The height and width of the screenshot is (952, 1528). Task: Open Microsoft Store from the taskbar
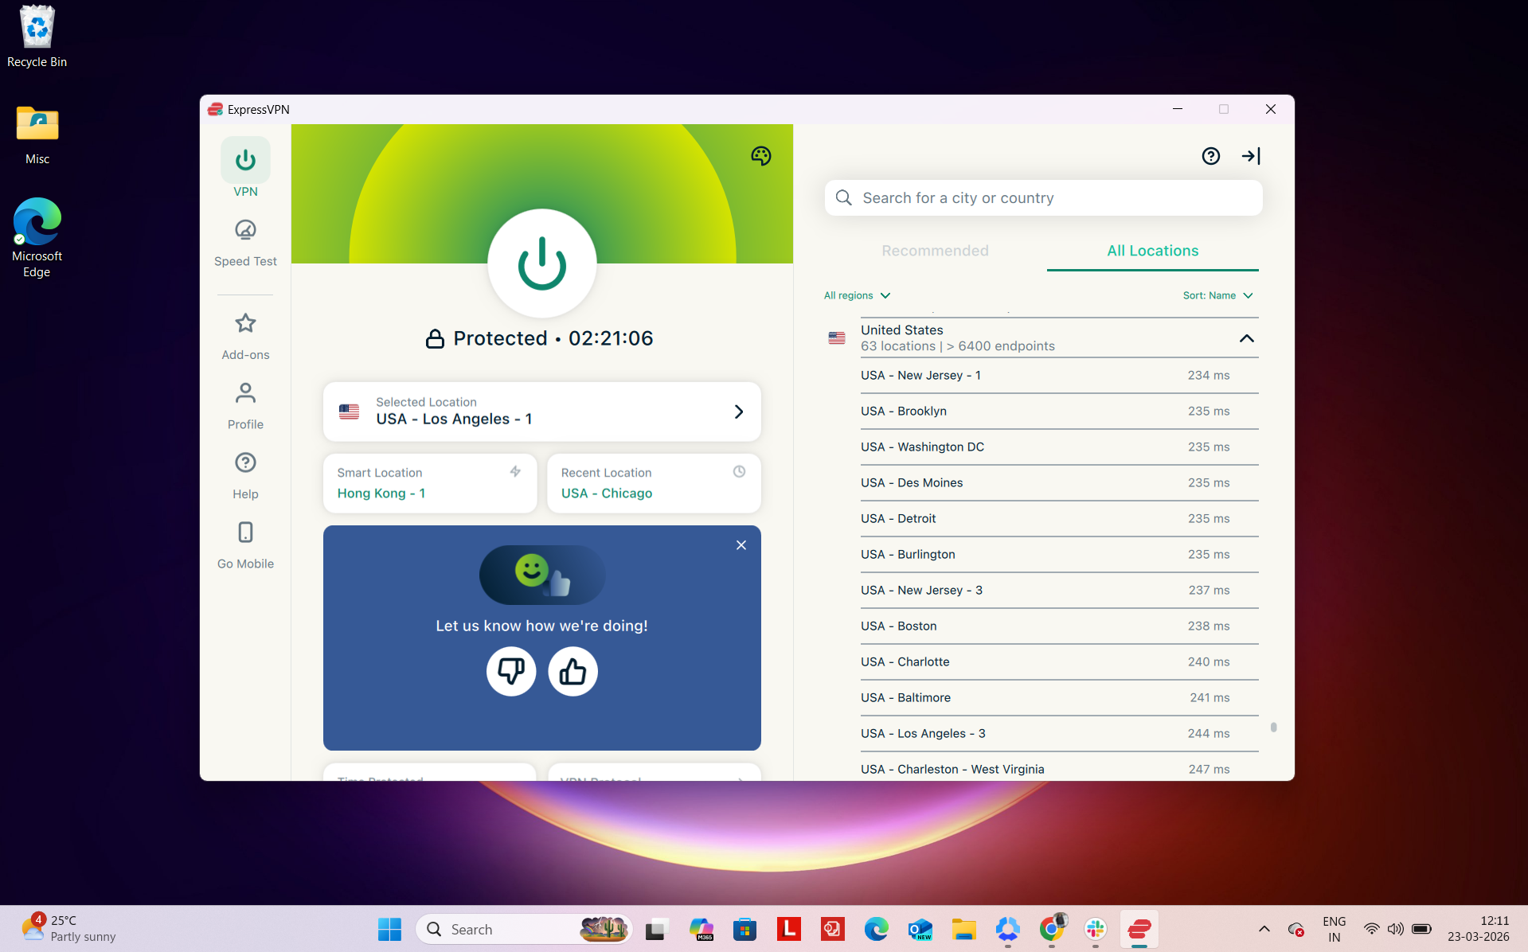tap(744, 929)
